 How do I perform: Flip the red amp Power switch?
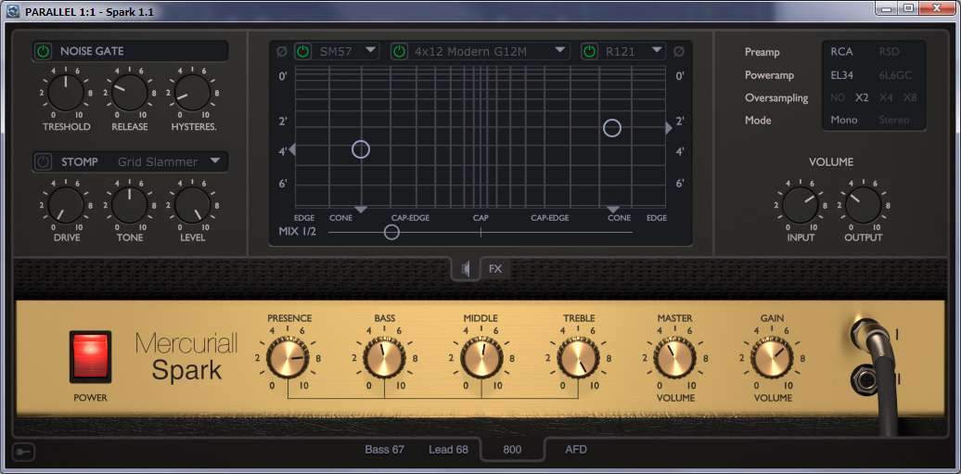pyautogui.click(x=90, y=356)
